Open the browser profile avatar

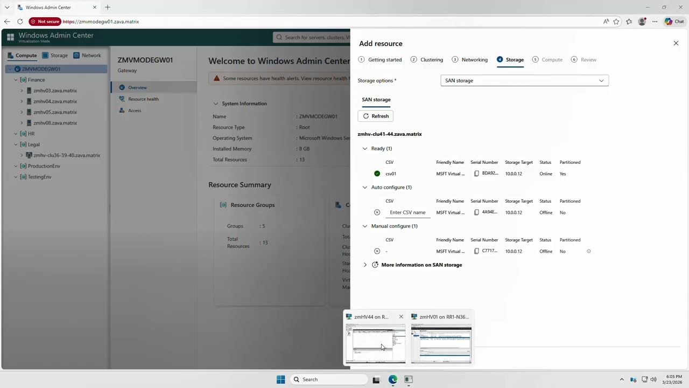coord(642,22)
